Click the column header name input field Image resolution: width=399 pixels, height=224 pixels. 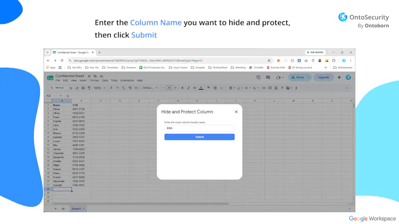[x=199, y=128]
